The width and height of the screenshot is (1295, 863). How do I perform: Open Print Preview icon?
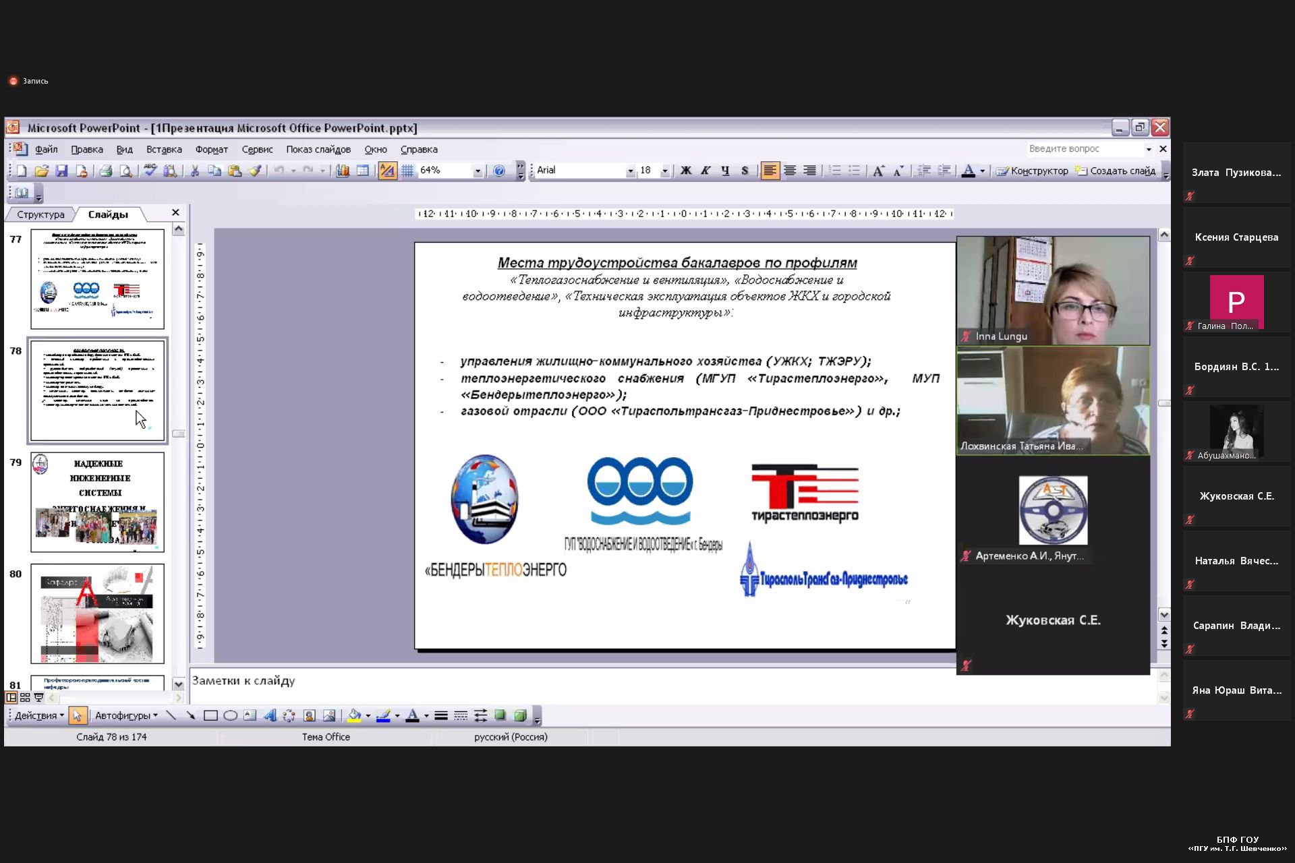click(126, 171)
